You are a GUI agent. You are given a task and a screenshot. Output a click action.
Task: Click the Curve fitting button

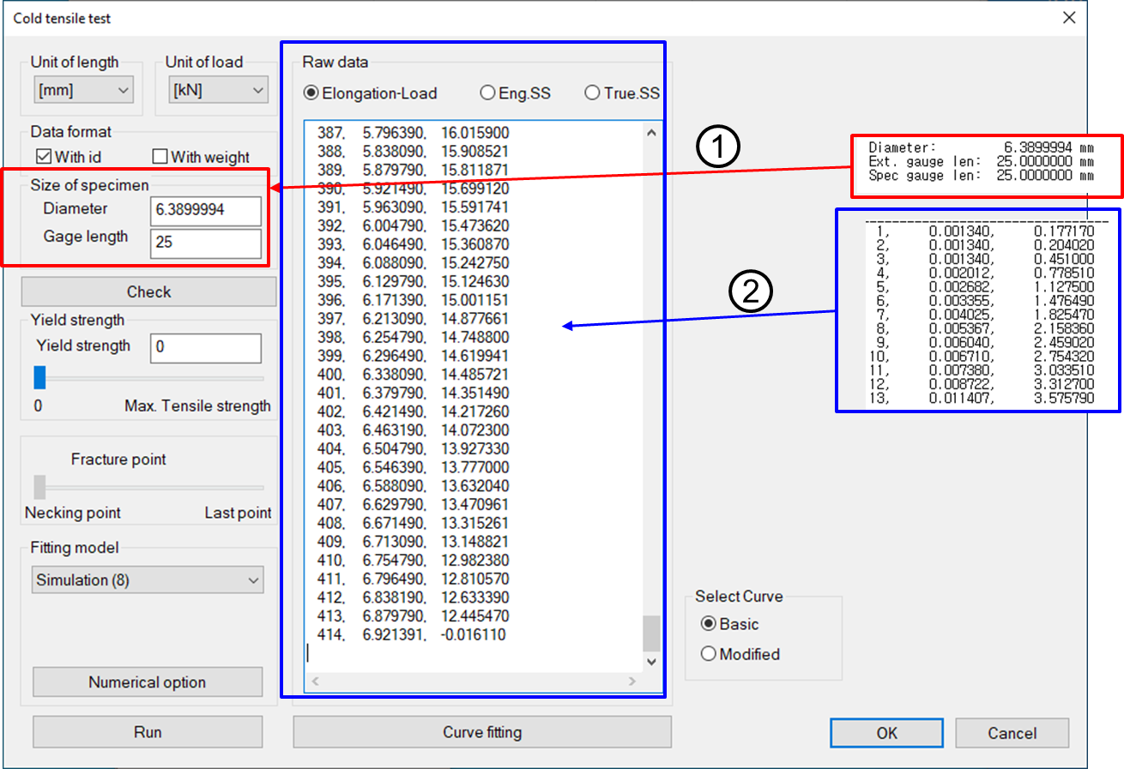[x=482, y=732]
